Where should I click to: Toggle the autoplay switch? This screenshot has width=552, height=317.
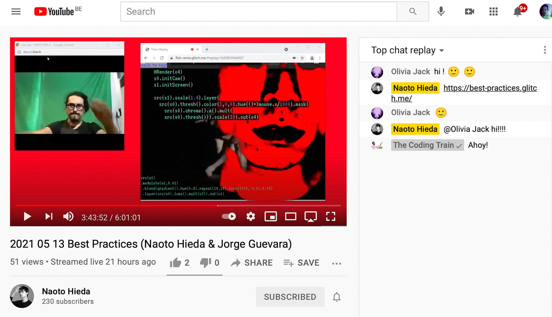229,217
